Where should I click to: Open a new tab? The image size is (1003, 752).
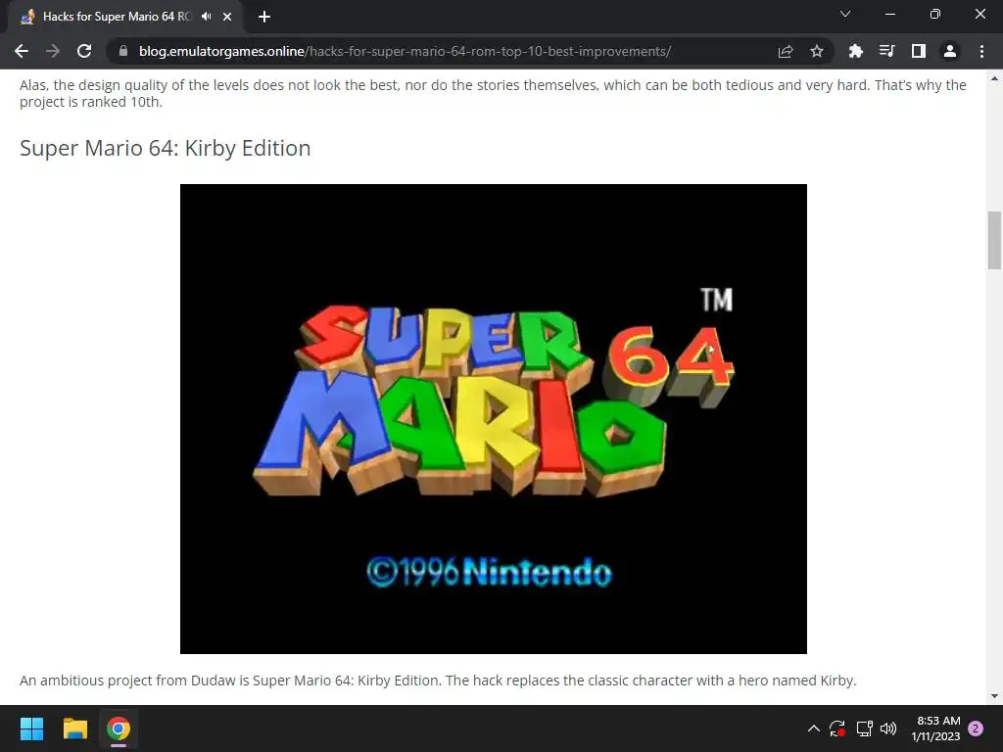(264, 17)
